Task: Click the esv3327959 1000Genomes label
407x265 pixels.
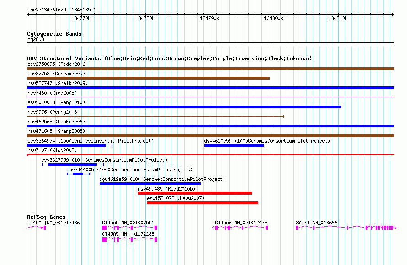Action: click(x=104, y=160)
